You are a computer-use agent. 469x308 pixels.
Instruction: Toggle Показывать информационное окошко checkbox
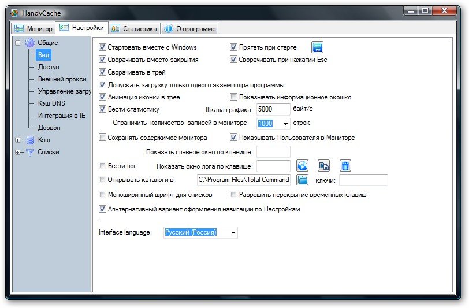point(234,97)
